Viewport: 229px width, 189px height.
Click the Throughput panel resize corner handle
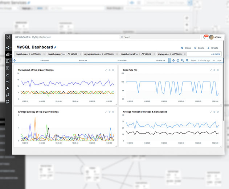[x=116, y=104]
